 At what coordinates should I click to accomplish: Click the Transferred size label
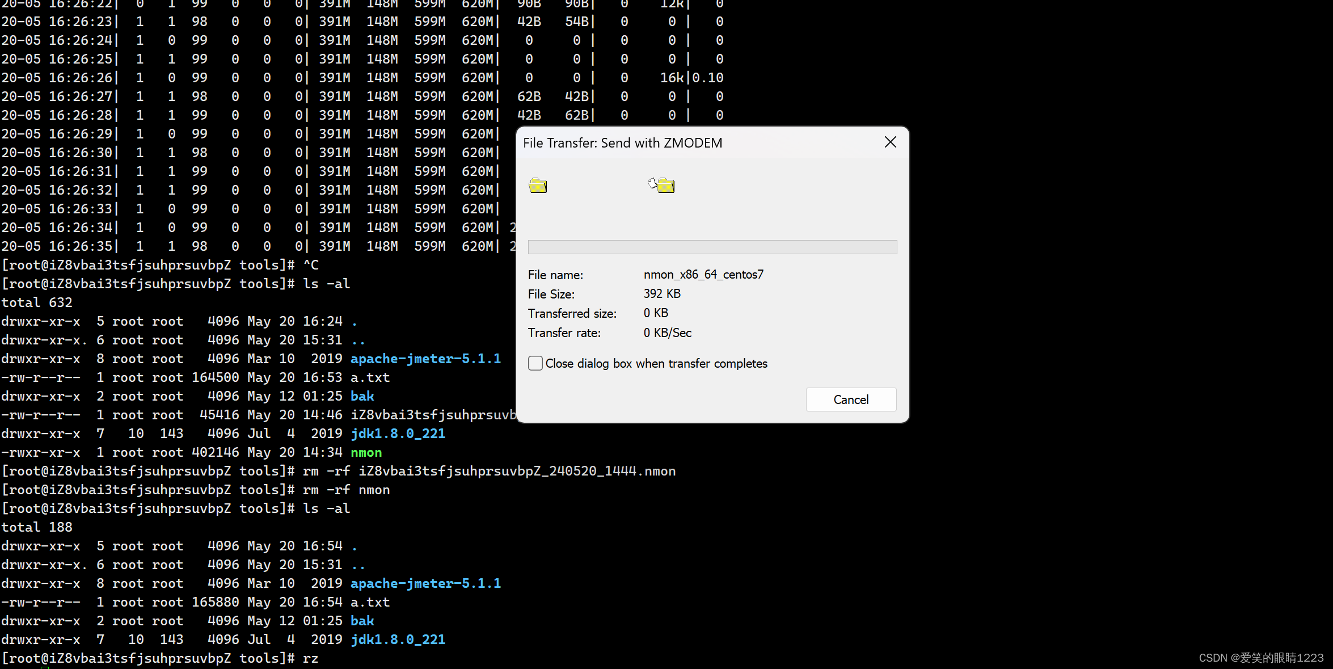[572, 314]
